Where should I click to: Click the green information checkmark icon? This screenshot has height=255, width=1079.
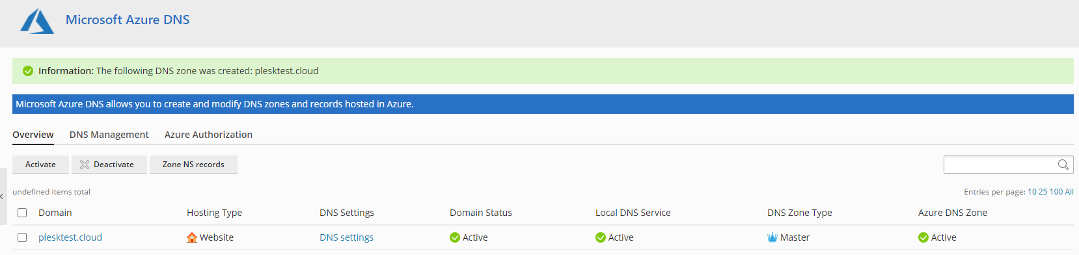(x=28, y=71)
